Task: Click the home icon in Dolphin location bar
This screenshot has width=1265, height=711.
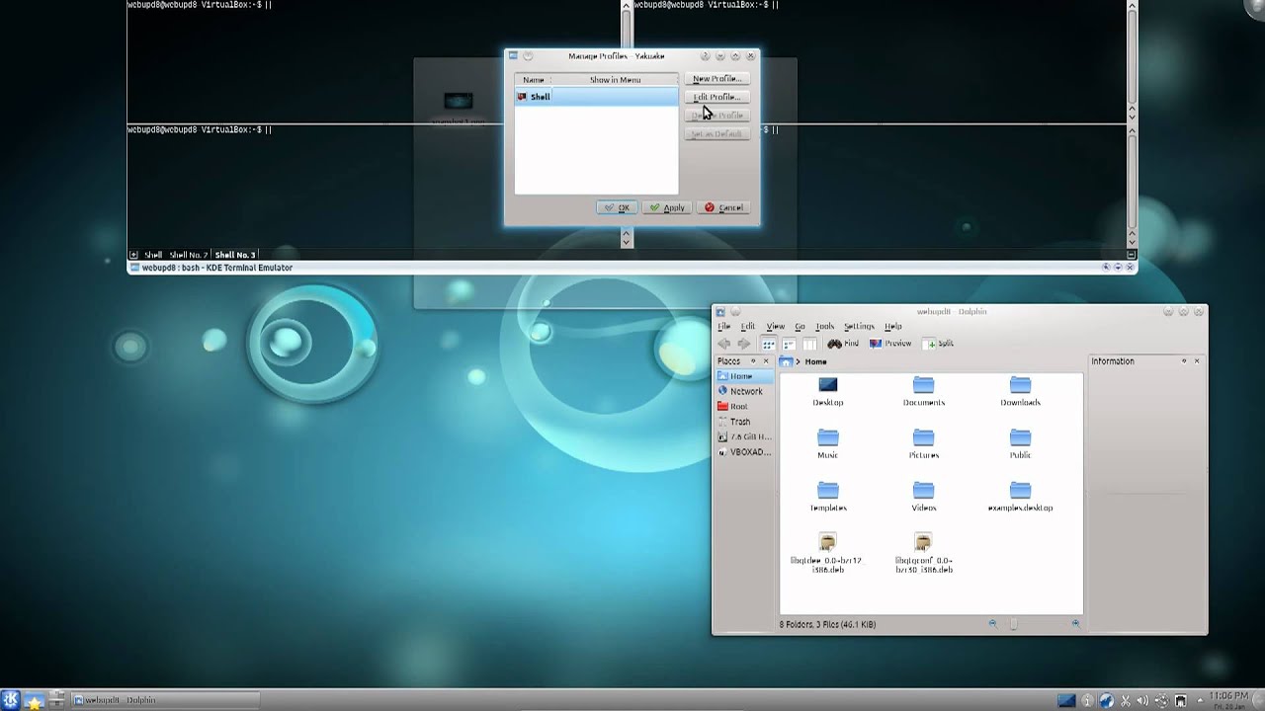Action: click(x=786, y=361)
